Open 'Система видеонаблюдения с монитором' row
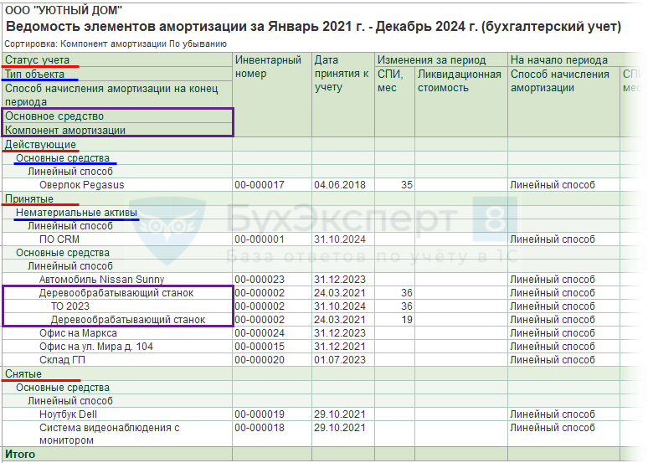The width and height of the screenshot is (648, 463). click(117, 434)
